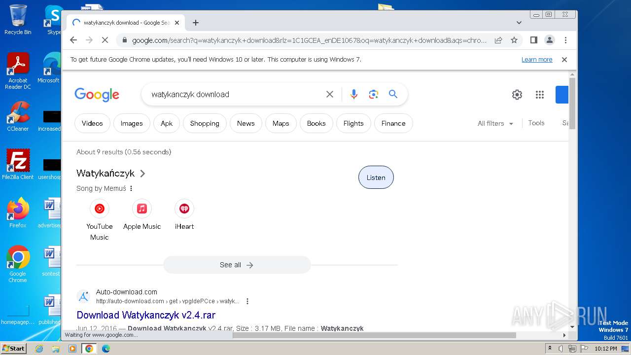The image size is (631, 355).
Task: Launch FileZilla Client from the desktop
Action: (x=18, y=164)
